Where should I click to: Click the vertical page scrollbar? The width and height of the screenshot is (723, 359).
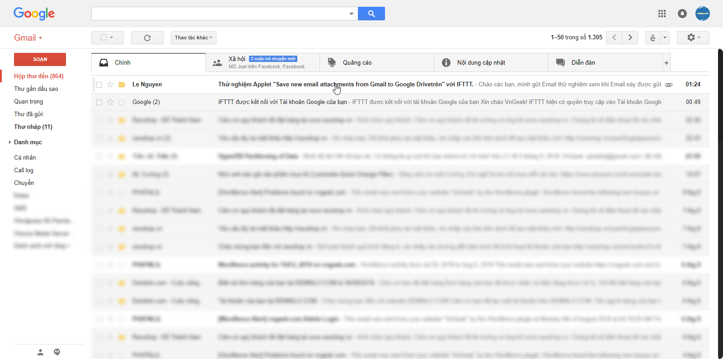[720, 203]
